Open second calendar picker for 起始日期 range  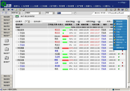coord(79,22)
